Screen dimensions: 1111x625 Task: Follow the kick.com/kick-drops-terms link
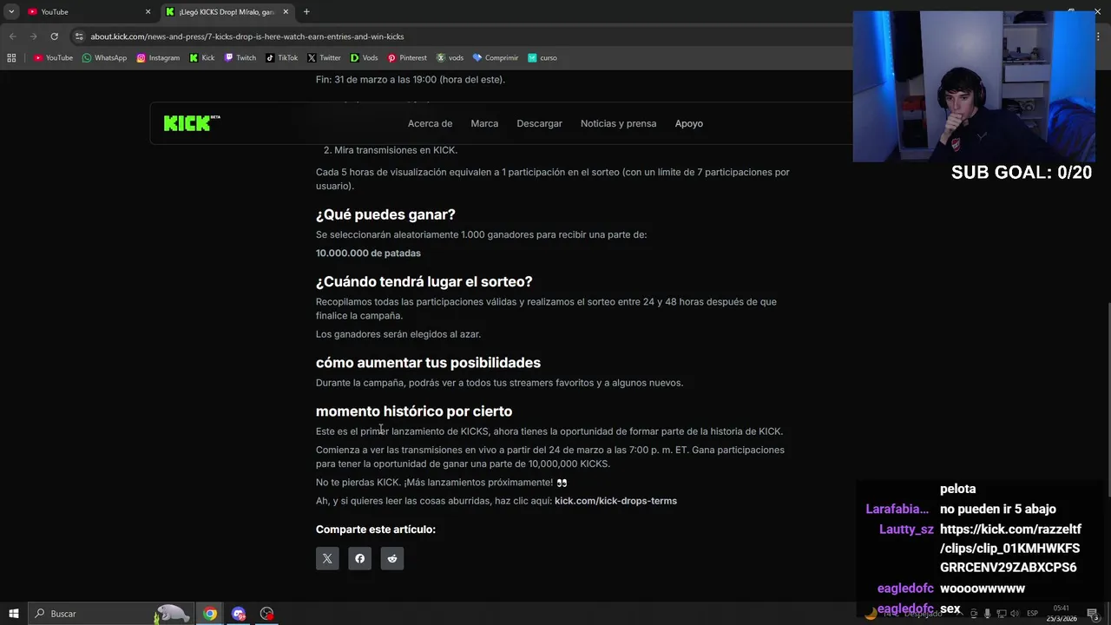615,501
